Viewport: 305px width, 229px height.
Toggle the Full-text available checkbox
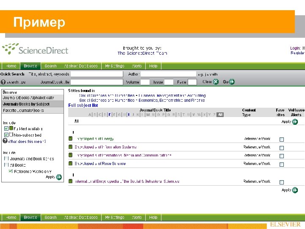click(x=6, y=128)
